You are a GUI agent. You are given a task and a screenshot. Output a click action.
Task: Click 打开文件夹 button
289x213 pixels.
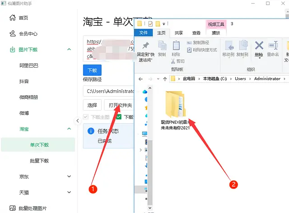(119, 105)
